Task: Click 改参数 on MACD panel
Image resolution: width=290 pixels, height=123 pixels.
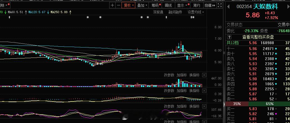Action: point(169,91)
